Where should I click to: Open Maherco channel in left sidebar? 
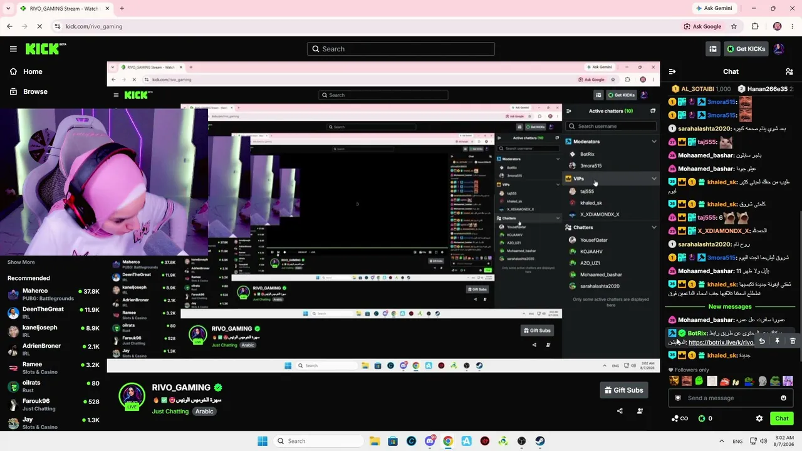(53, 294)
